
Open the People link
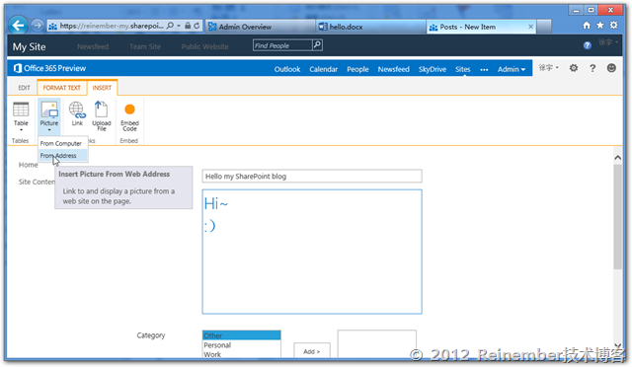pos(357,69)
